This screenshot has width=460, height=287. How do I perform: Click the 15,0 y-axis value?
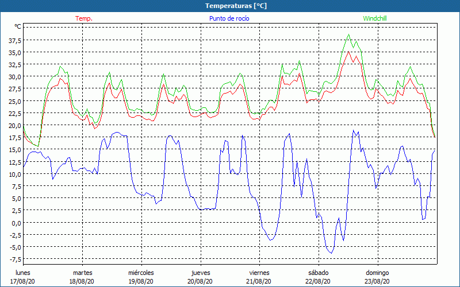pyautogui.click(x=15, y=150)
